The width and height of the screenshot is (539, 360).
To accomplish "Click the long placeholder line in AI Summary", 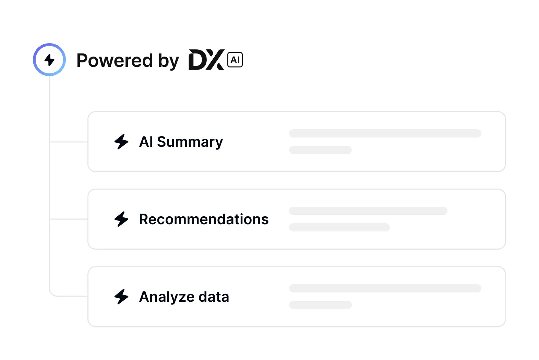I will click(385, 133).
